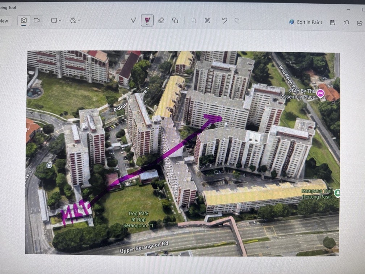Redo the annotation
This screenshot has width=365, height=274.
(237, 21)
